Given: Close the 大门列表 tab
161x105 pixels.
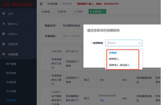Looking at the screenshot, I should pyautogui.click(x=85, y=12).
